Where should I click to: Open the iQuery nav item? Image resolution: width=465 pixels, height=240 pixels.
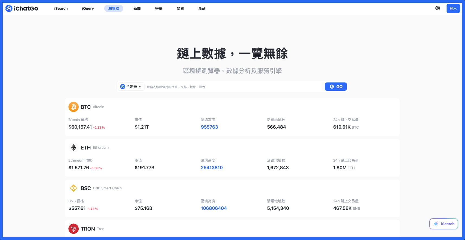tap(88, 8)
